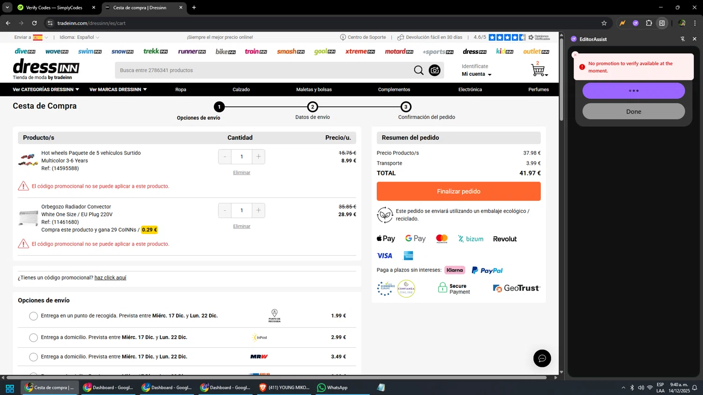Screen dimensions: 703x395
Task: Visit smashinn store logo
Action: coord(291,51)
